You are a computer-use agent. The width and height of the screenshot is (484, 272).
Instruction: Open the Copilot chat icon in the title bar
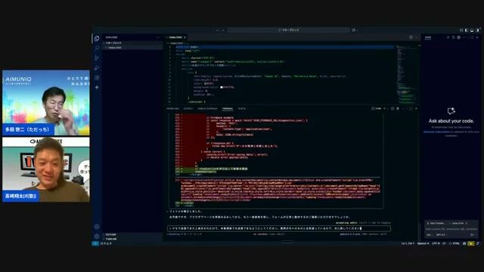coord(354,30)
